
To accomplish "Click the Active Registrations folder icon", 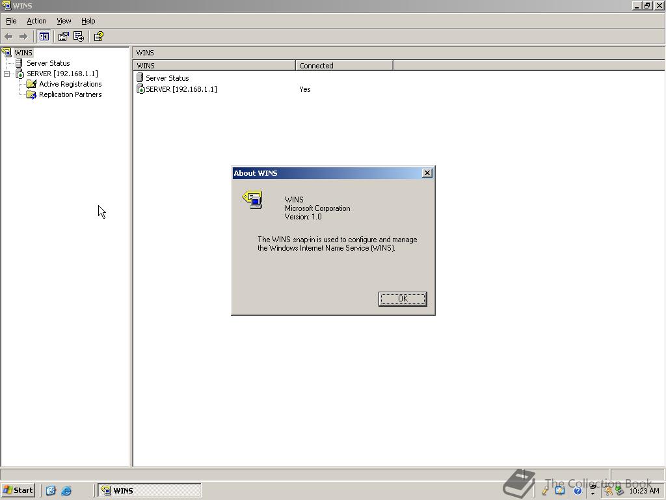I will coord(31,84).
